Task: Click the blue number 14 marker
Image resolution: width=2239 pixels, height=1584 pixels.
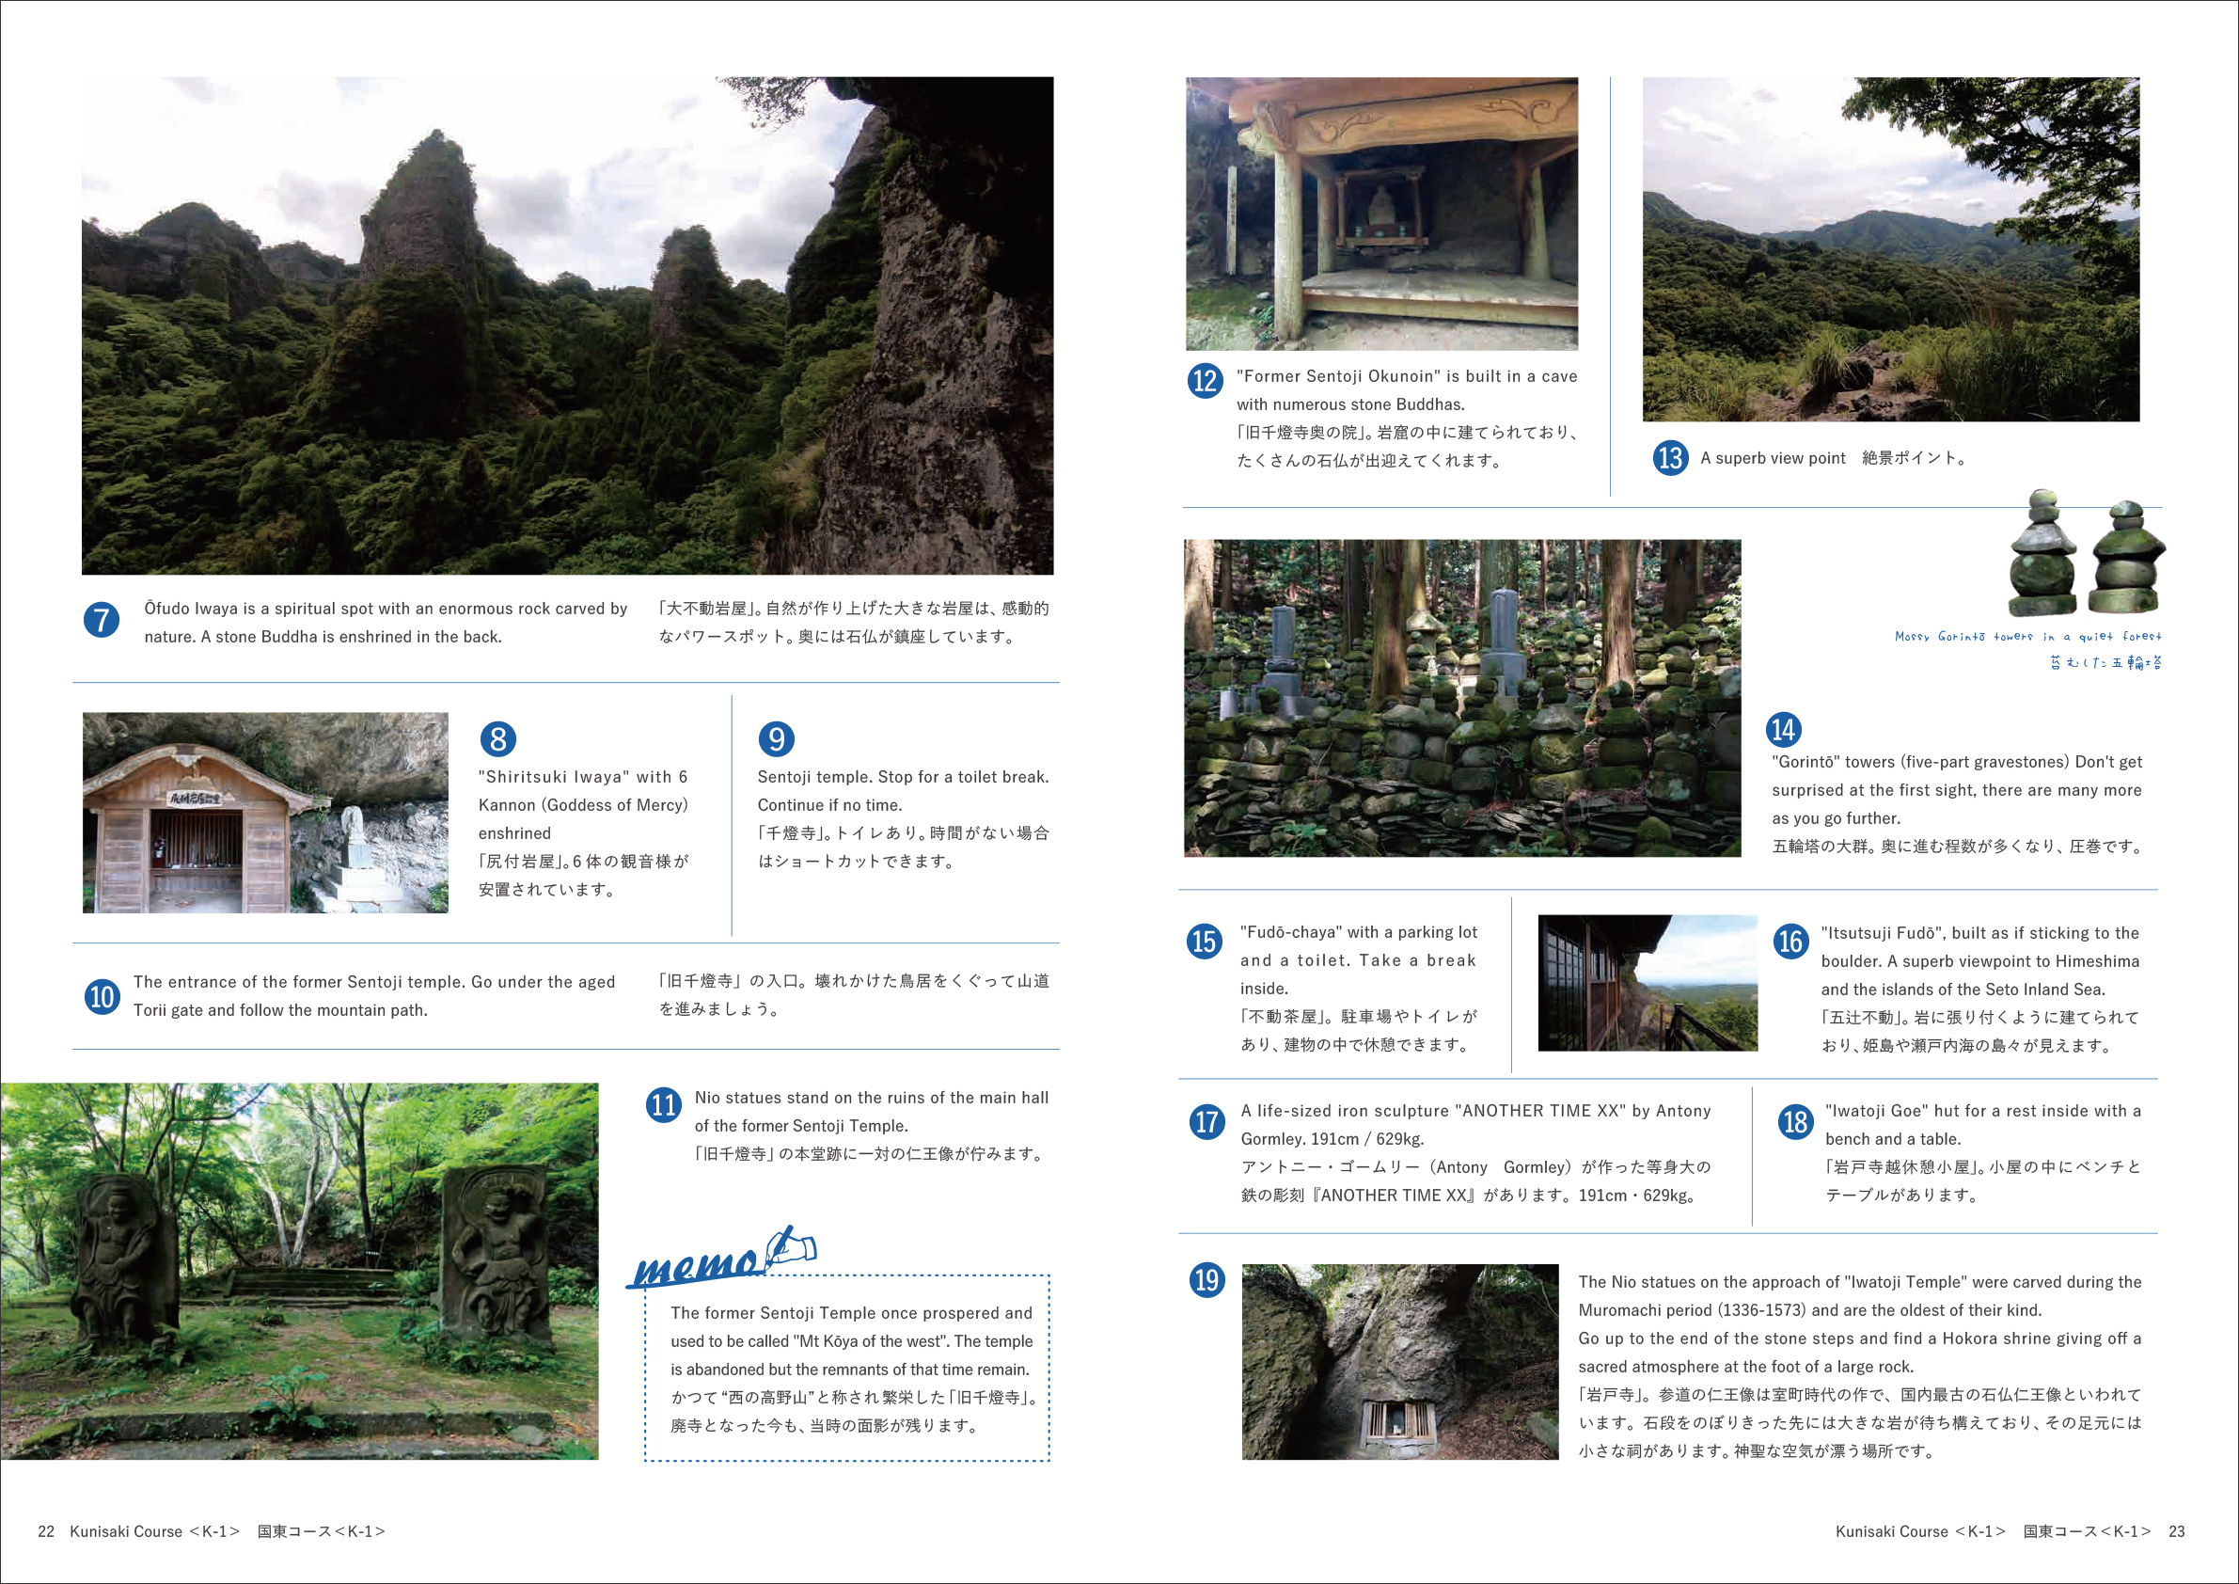Action: pyautogui.click(x=1784, y=729)
